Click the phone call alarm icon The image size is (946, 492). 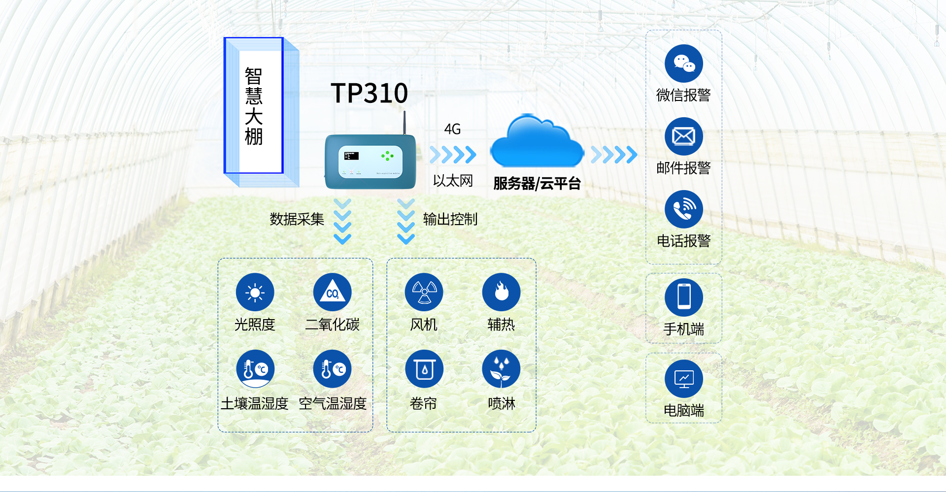683,209
